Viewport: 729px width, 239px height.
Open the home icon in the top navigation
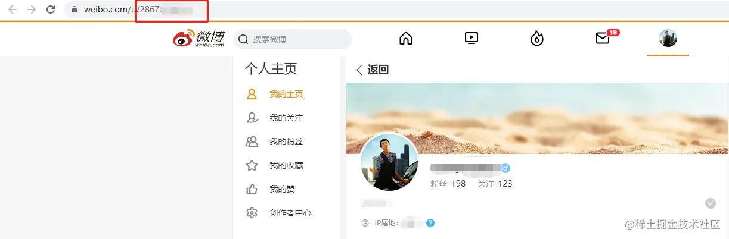(x=406, y=39)
